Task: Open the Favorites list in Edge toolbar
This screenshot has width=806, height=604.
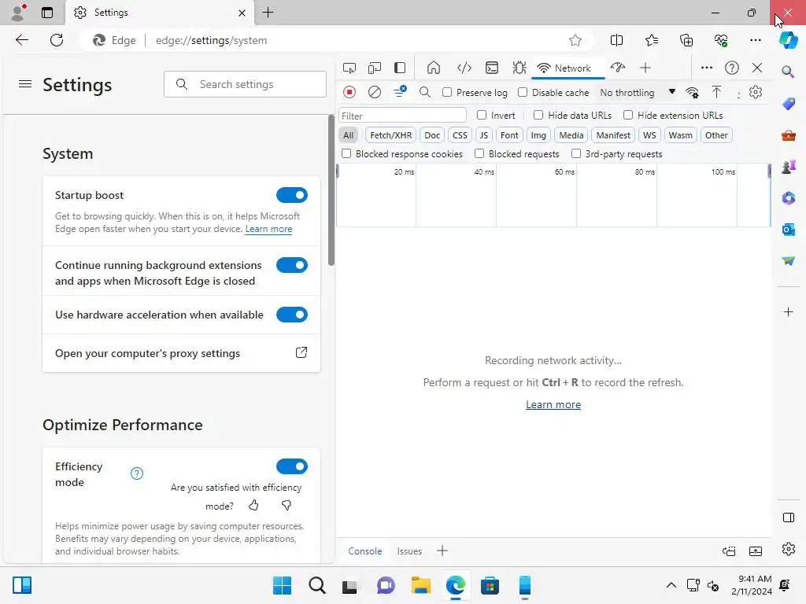Action: [x=651, y=40]
